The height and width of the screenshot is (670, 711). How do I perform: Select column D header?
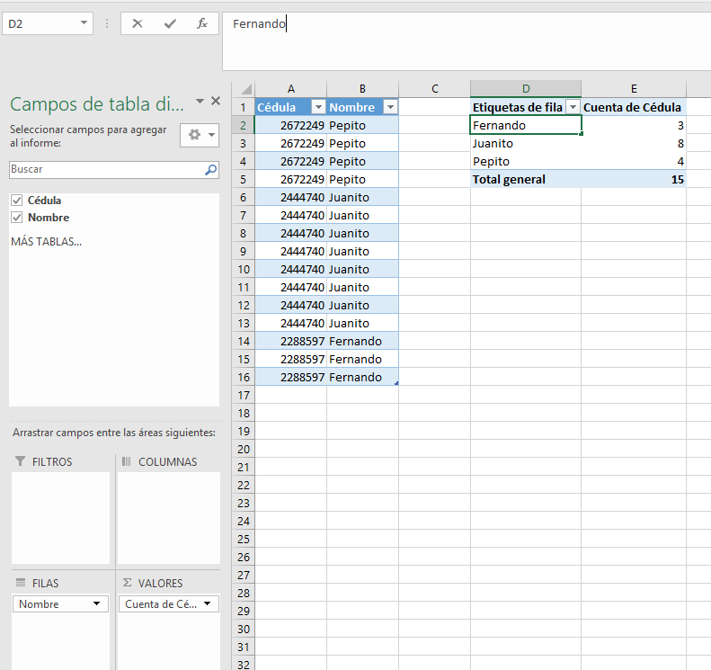(x=526, y=88)
